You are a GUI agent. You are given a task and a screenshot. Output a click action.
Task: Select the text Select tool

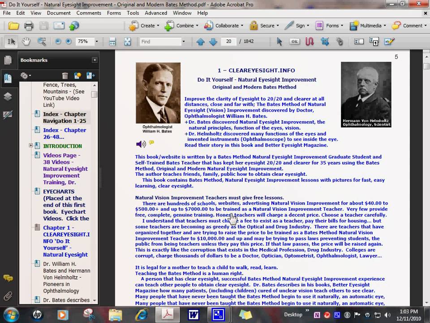(11, 42)
